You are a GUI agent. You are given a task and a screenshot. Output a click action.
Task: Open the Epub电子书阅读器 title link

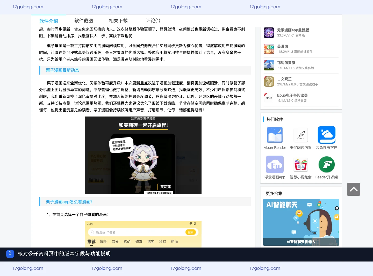[292, 95]
